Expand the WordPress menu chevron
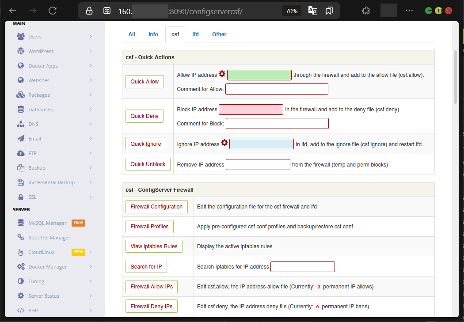The image size is (464, 322). 91,51
